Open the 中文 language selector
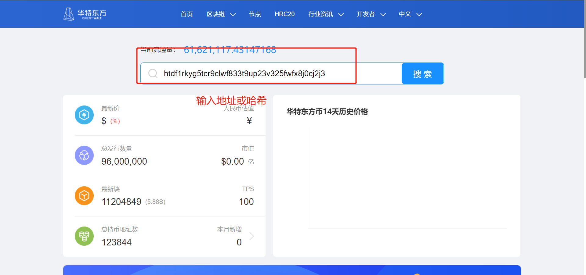The height and width of the screenshot is (275, 586). (410, 14)
